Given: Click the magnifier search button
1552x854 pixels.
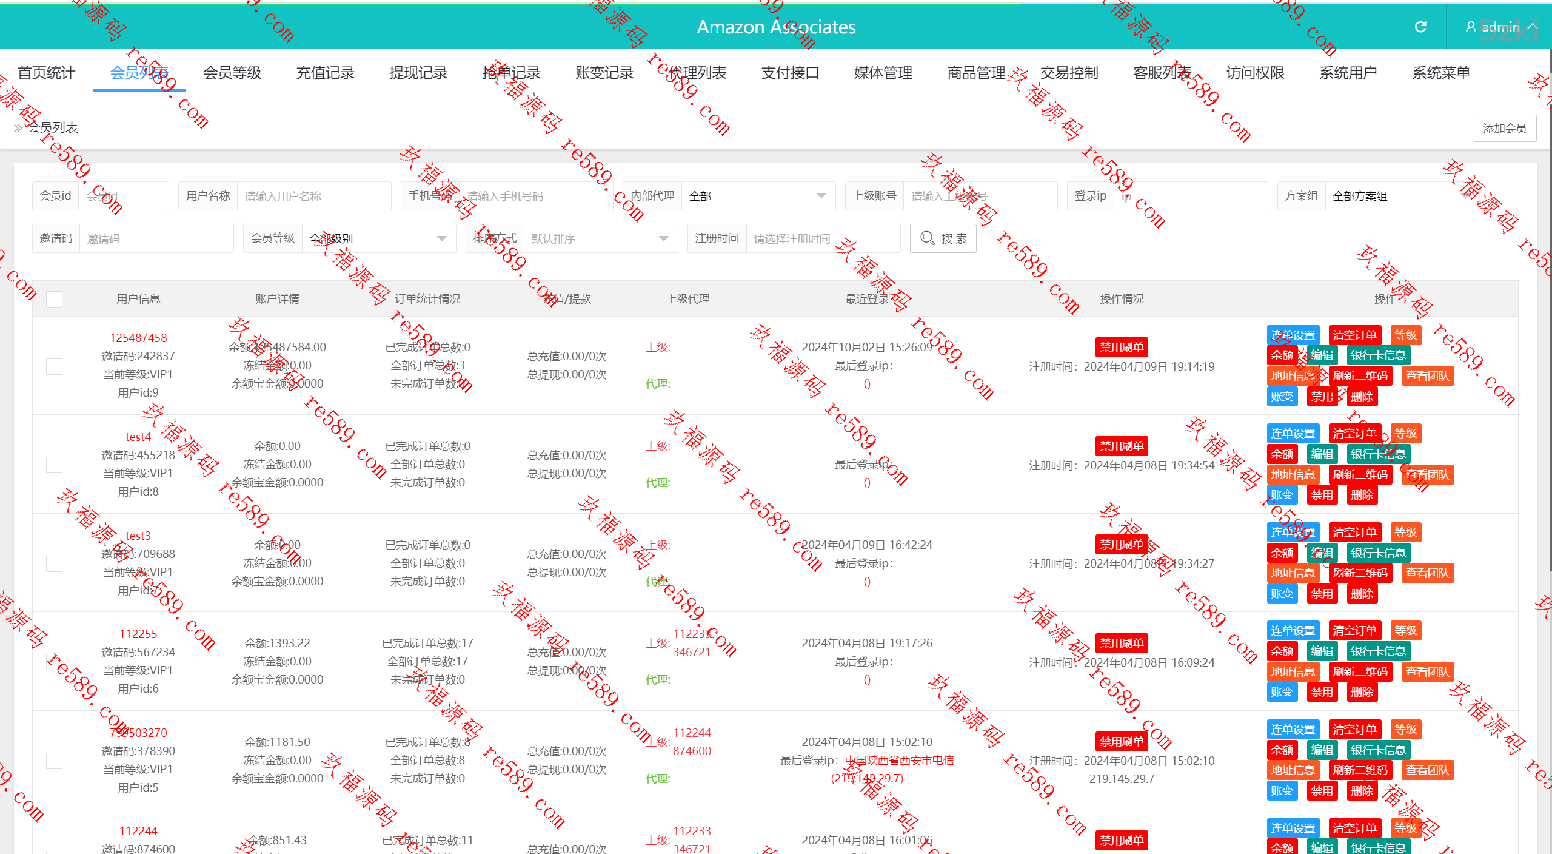Looking at the screenshot, I should tap(943, 238).
